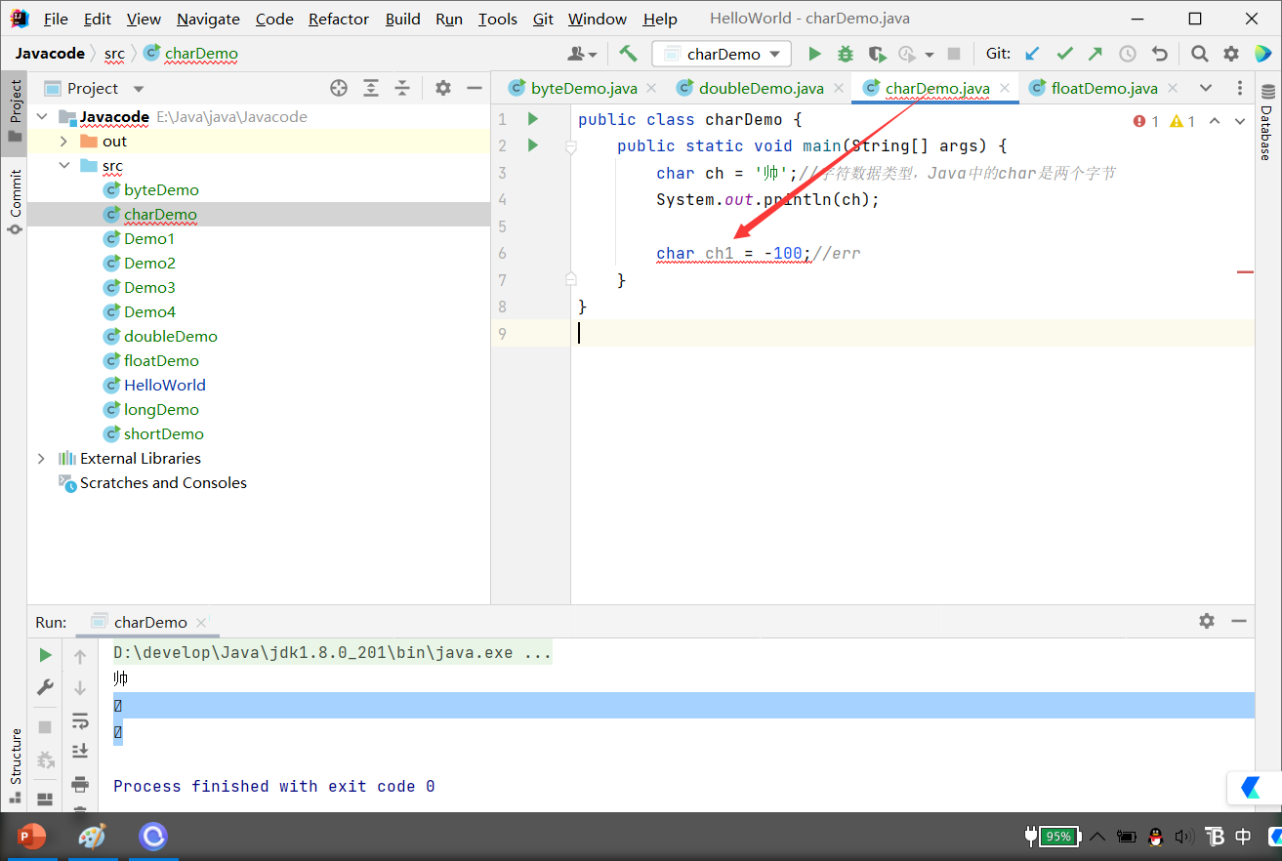Collapse the src folder
The image size is (1282, 861).
pos(64,166)
